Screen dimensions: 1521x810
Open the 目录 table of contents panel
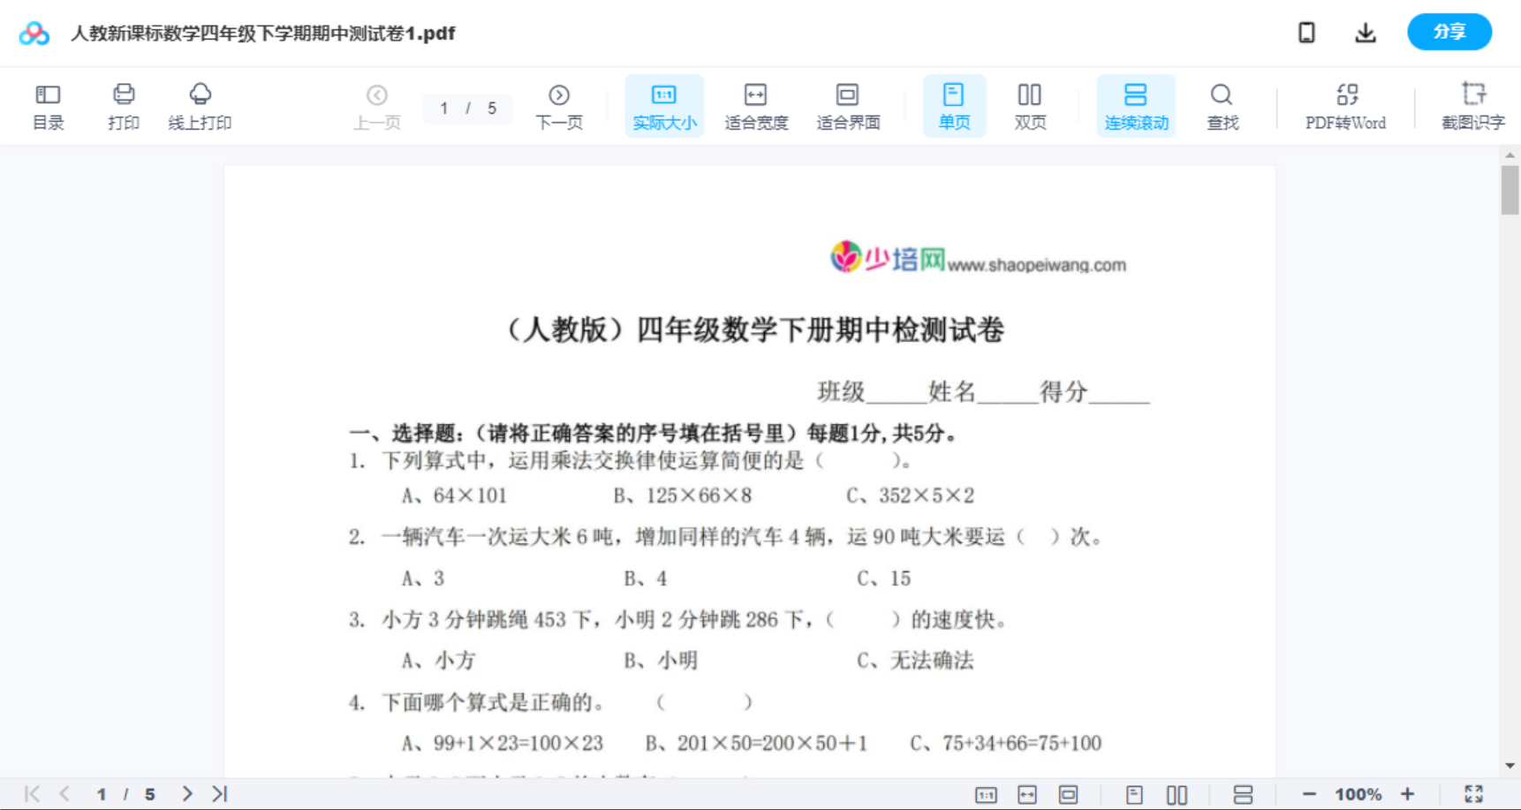point(48,105)
